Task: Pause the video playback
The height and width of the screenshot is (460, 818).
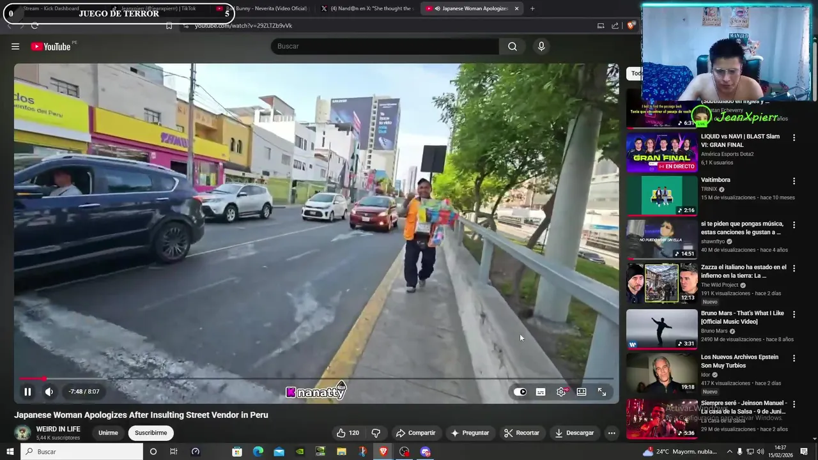Action: 27,392
